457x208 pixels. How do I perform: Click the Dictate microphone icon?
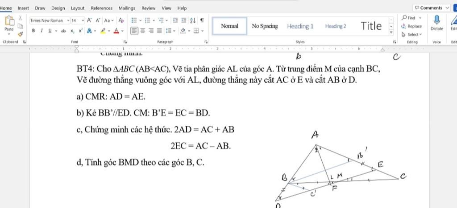coord(436,20)
